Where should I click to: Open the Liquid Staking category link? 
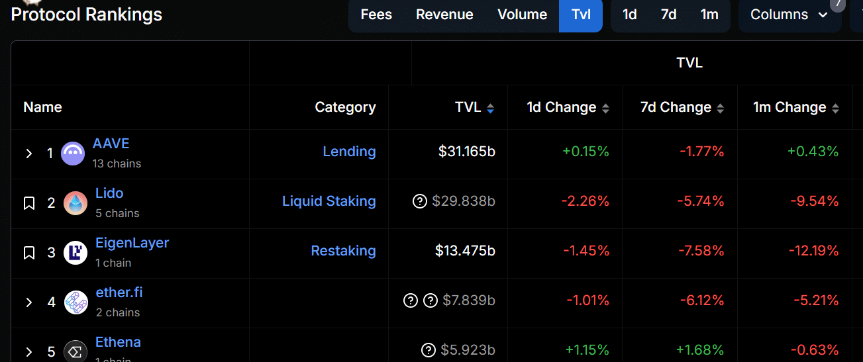[329, 201]
